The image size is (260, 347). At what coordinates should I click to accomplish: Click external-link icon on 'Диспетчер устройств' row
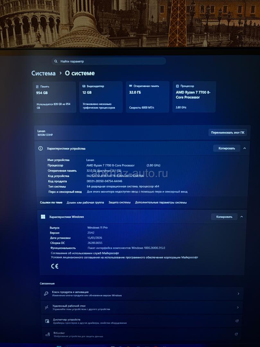click(x=237, y=321)
